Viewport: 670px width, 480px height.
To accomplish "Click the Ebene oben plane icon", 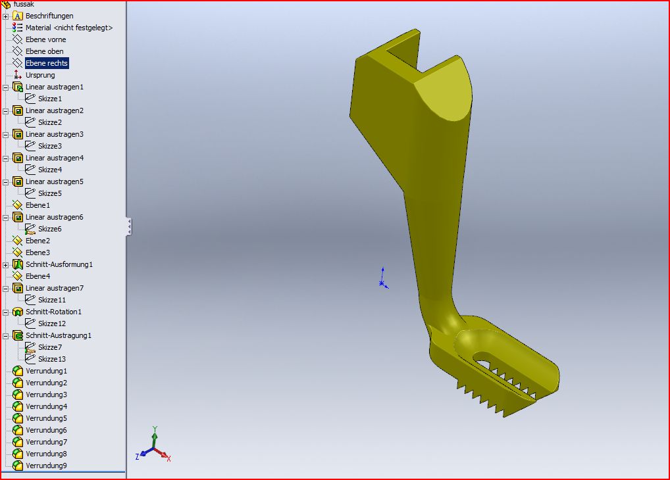I will [18, 51].
